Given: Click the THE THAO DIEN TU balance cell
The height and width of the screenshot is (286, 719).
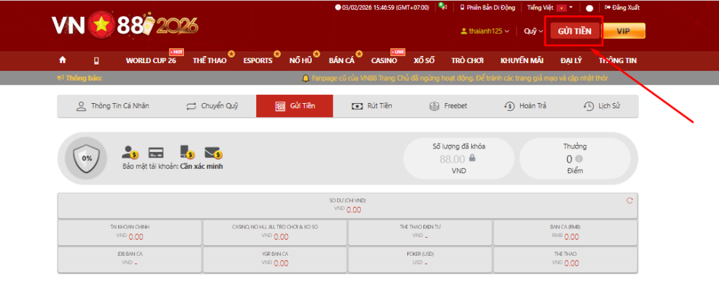Looking at the screenshot, I should point(421,233).
